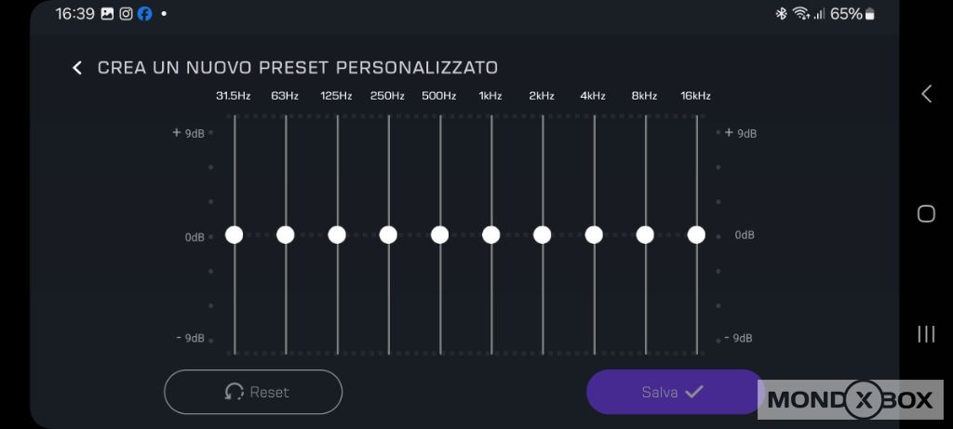Viewport: 953px width, 429px height.
Task: Select the 125Hz slider handle
Action: coord(337,235)
